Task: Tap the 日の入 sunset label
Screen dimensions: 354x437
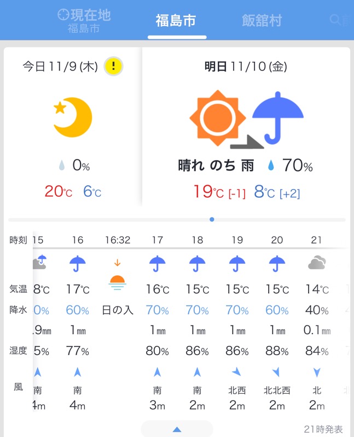Action: 118,310
